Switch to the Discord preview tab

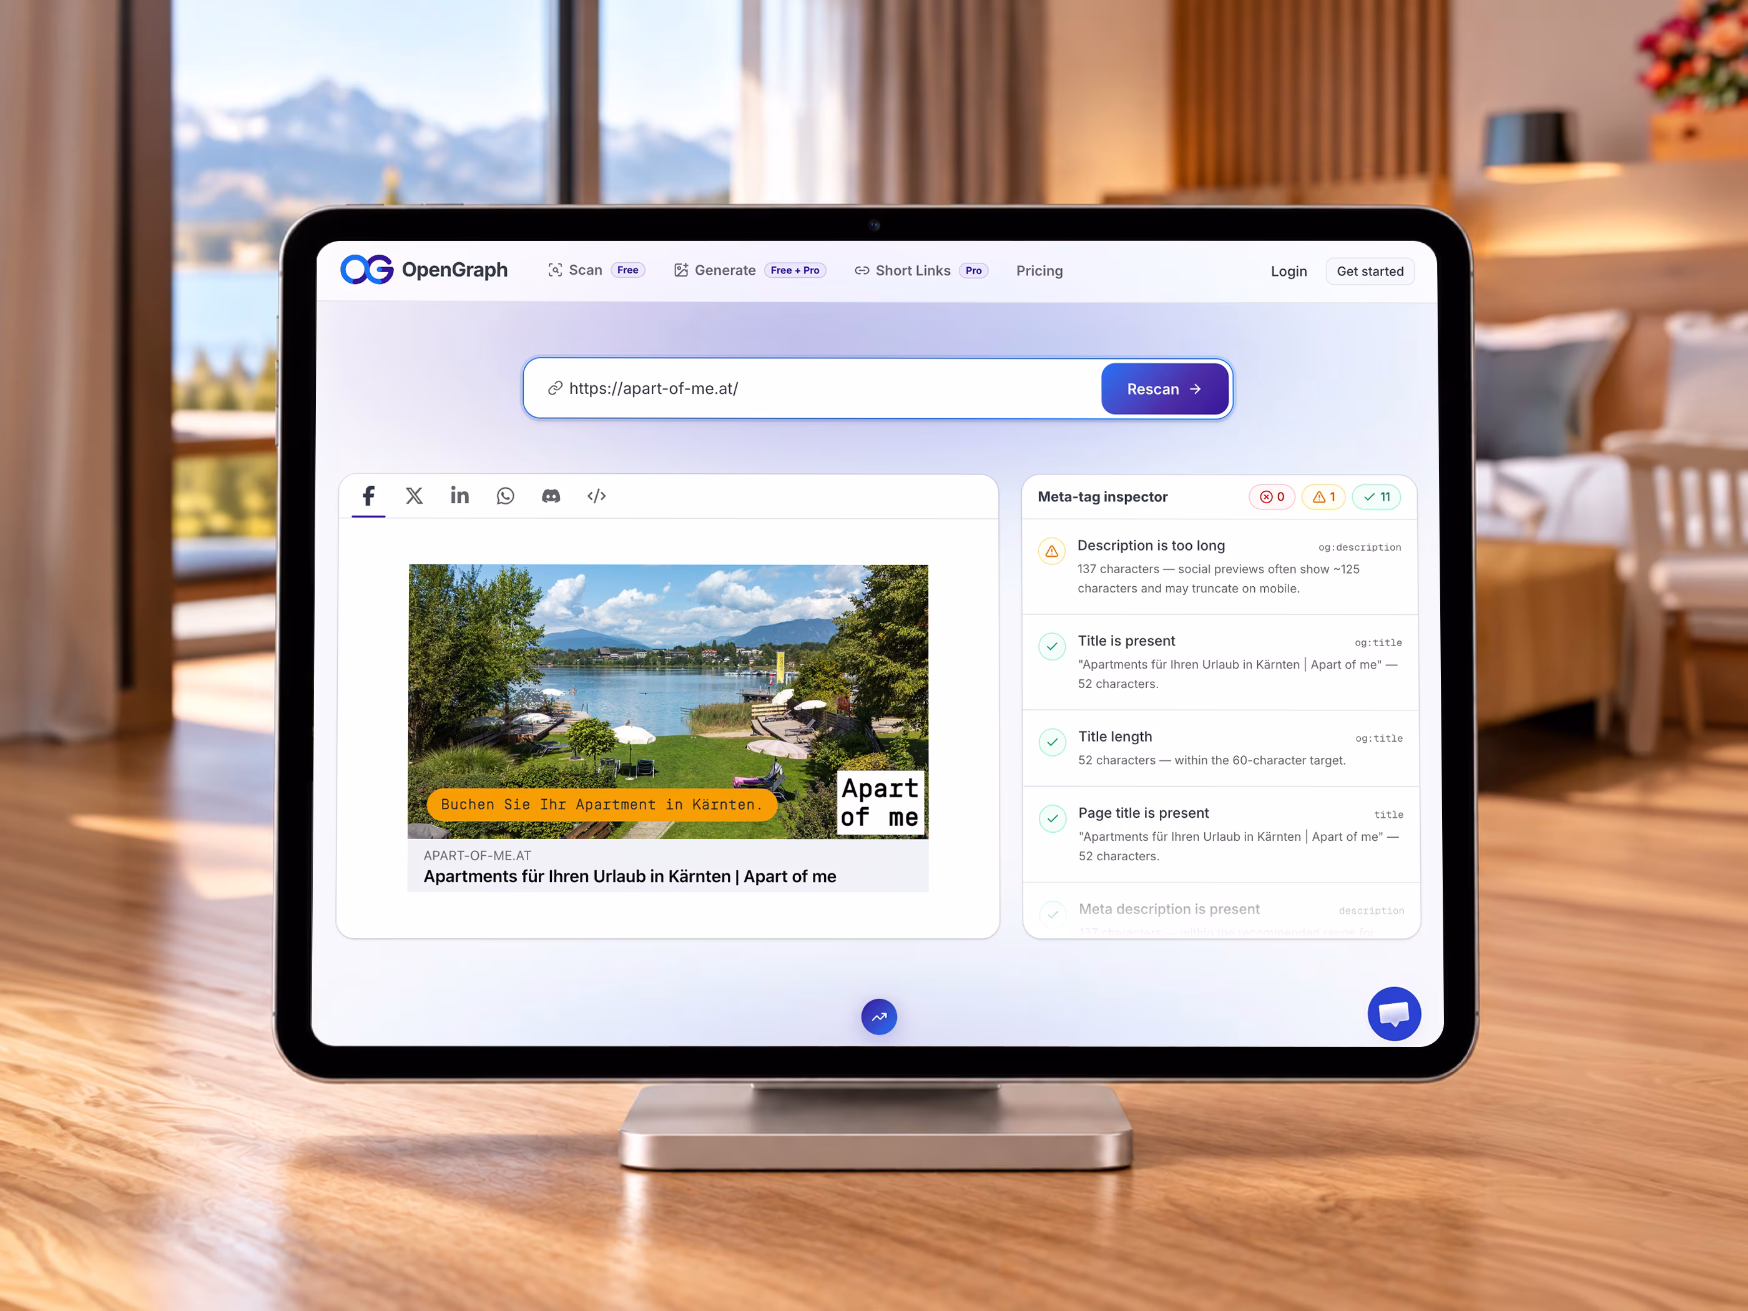(x=551, y=496)
